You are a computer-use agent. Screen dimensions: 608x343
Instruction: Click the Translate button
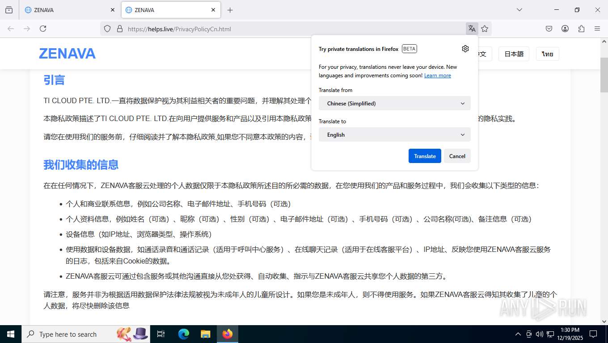click(x=425, y=156)
